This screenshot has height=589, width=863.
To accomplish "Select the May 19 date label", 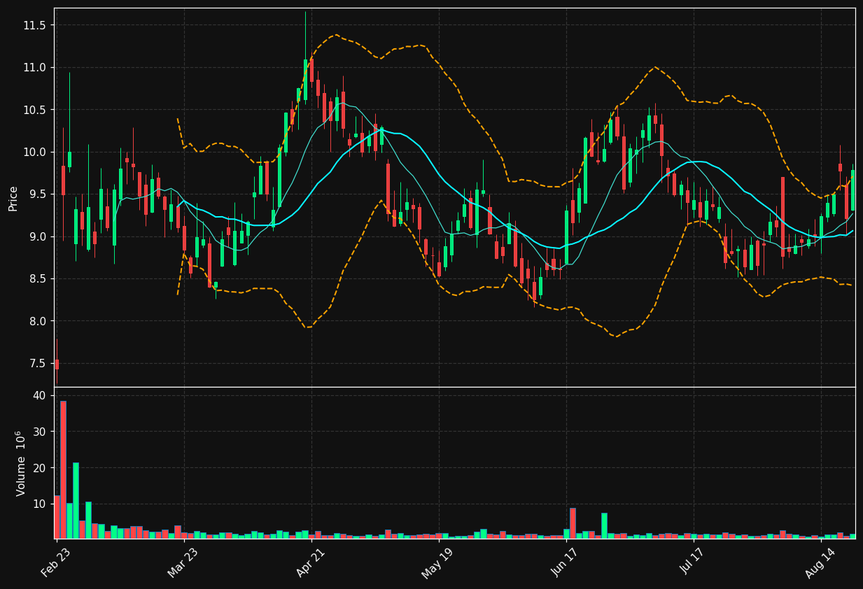I will (438, 562).
